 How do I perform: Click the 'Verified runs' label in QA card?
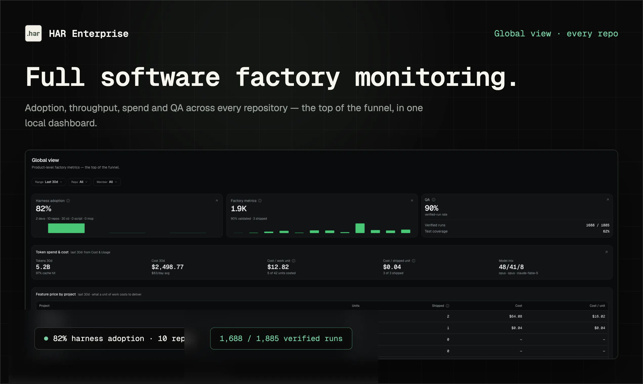435,225
